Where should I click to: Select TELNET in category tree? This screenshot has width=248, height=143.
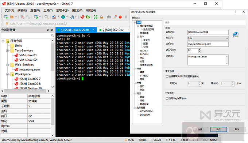144,51
